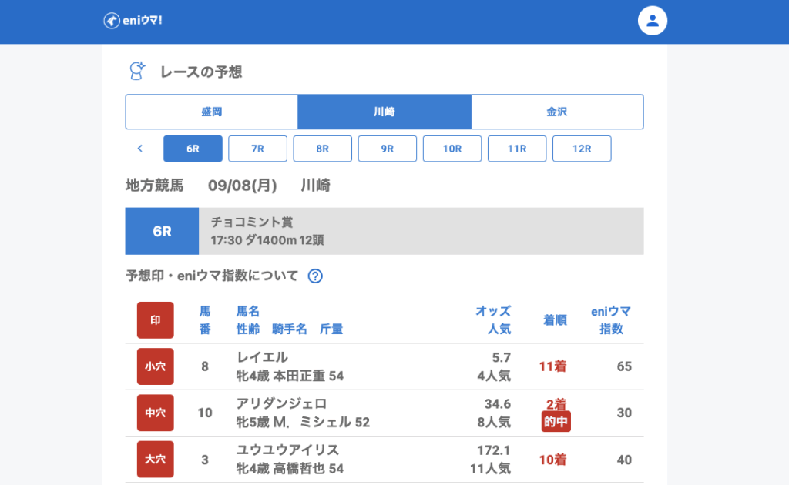Click the red 印 column header badge

pyautogui.click(x=156, y=320)
